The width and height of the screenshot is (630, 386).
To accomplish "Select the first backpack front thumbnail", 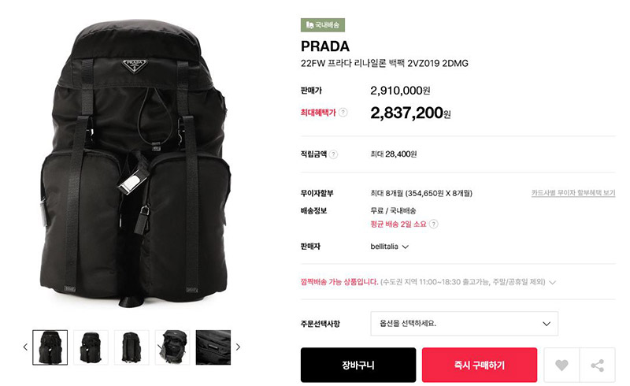I will tap(50, 347).
